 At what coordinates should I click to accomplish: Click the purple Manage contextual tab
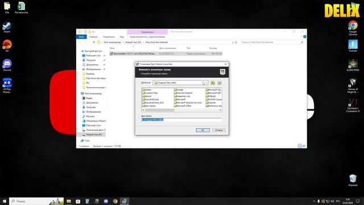147,32
